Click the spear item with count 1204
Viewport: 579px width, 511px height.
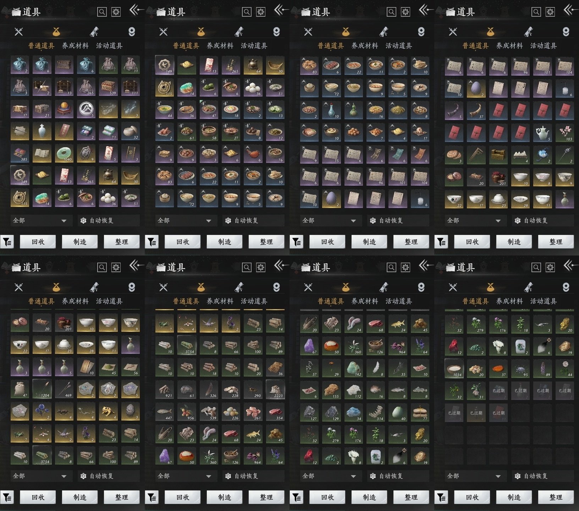point(42,389)
